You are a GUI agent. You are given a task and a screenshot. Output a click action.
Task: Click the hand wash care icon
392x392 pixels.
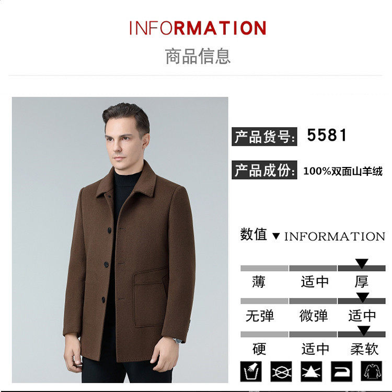pyautogui.click(x=251, y=371)
